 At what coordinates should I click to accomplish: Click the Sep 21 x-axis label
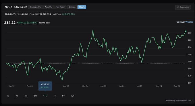177,86
